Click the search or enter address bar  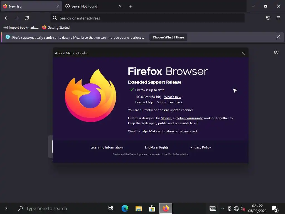148,18
